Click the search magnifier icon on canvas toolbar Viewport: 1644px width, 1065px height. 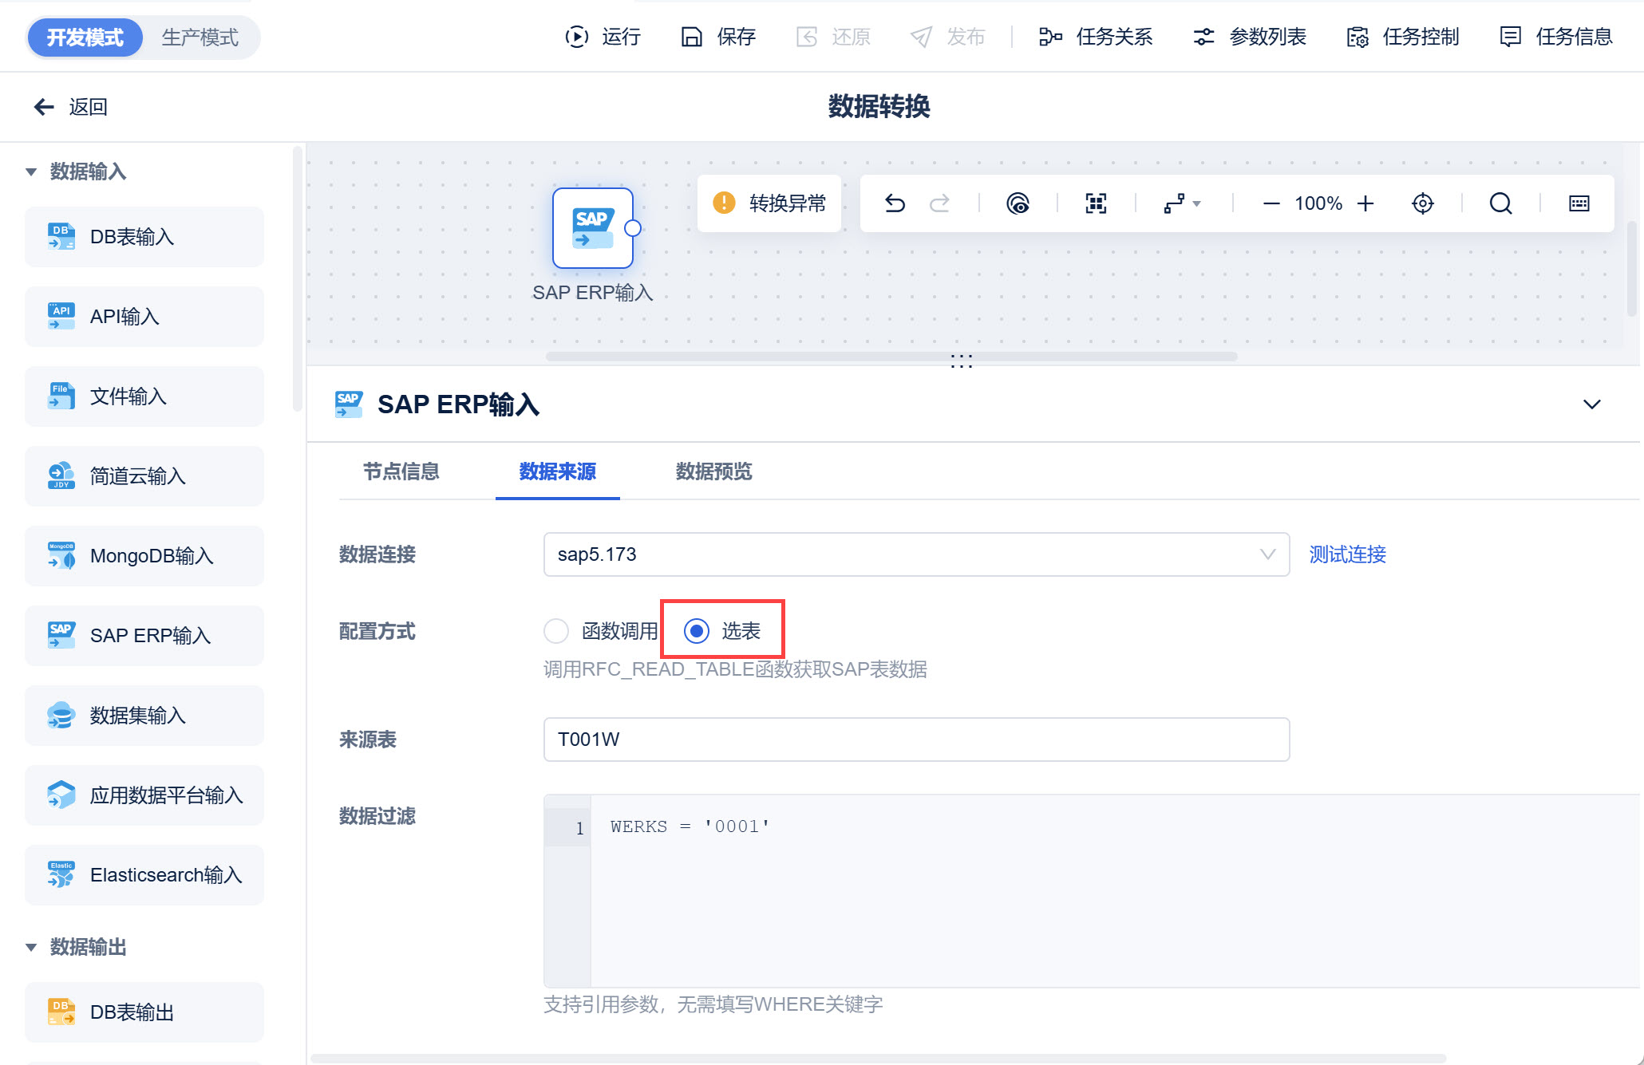coord(1501,203)
